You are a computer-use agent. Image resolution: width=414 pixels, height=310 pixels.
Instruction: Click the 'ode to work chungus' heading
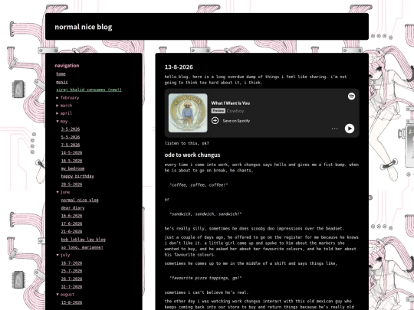pyautogui.click(x=192, y=155)
